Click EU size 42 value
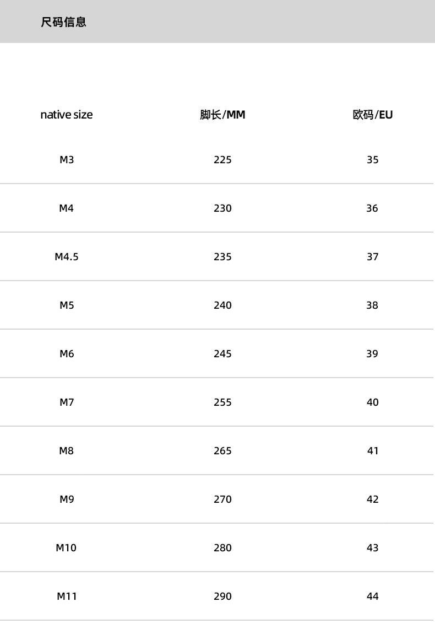This screenshot has height=629, width=435. (x=372, y=499)
